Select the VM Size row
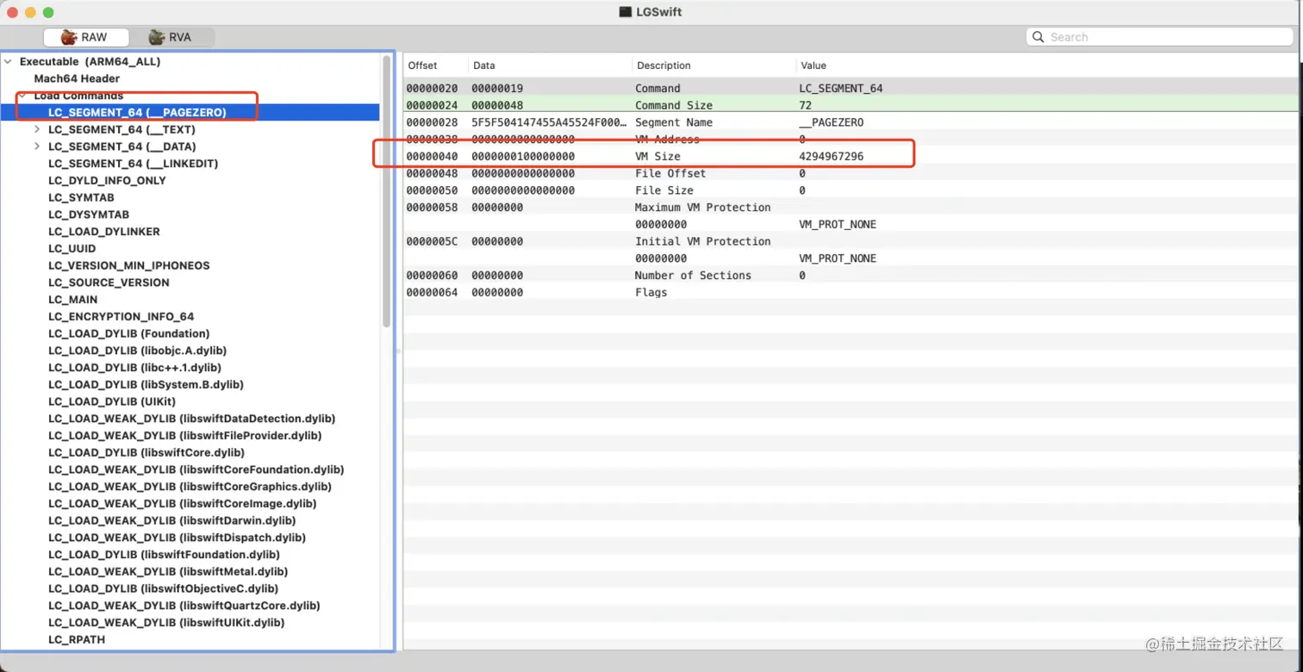 851,156
